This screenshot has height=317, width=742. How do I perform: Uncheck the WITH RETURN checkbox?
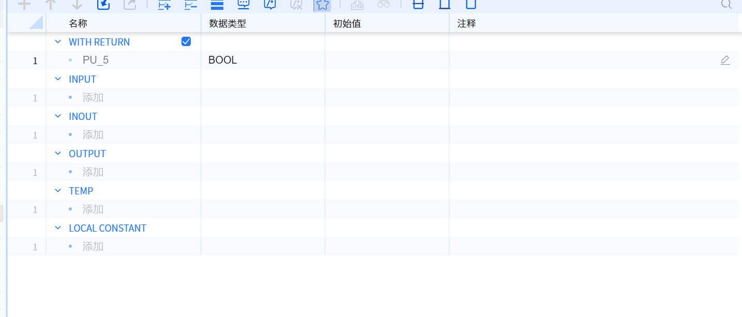click(186, 42)
